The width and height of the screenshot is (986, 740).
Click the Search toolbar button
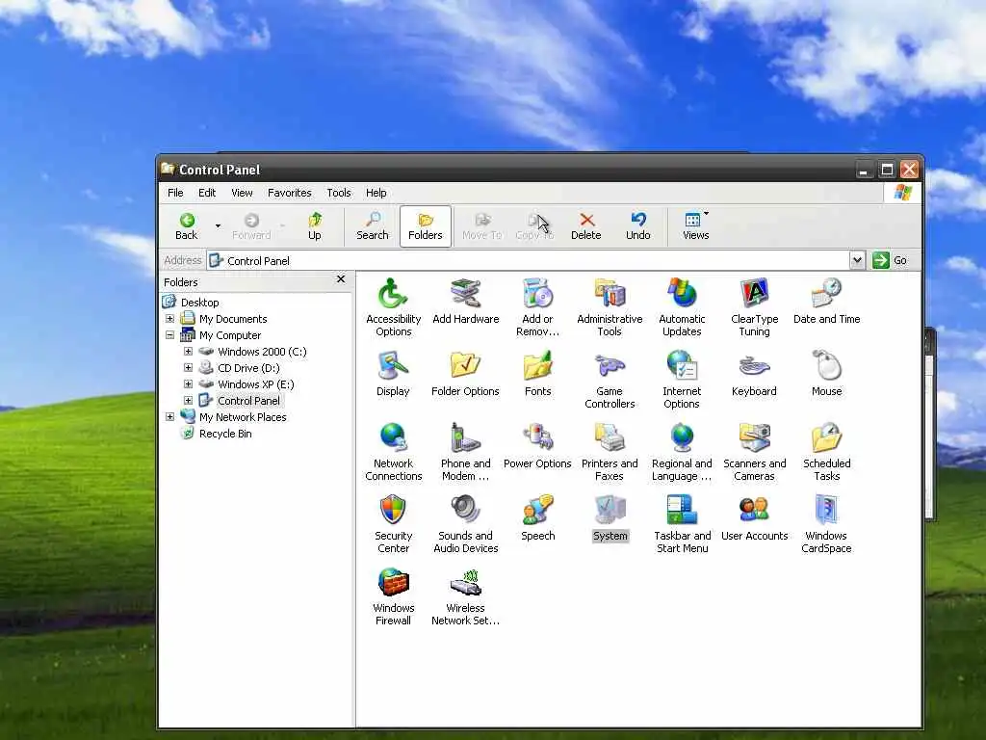point(373,226)
